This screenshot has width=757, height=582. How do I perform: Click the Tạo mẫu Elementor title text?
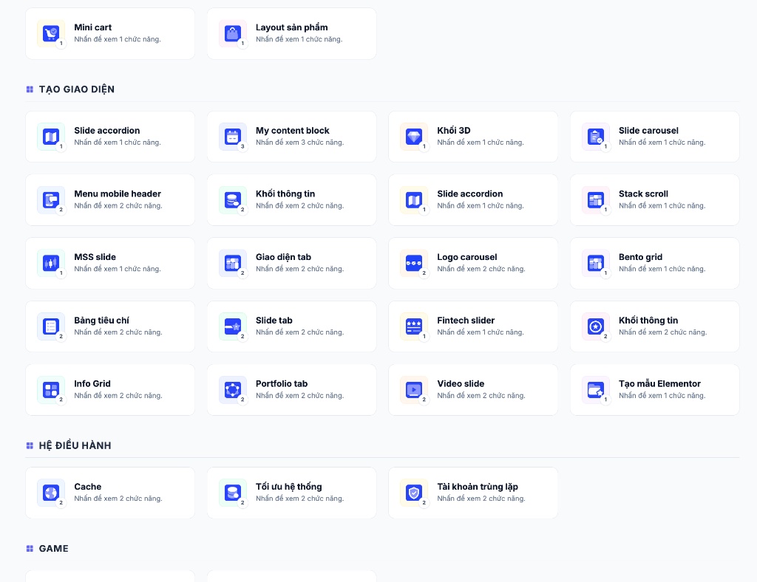[659, 383]
